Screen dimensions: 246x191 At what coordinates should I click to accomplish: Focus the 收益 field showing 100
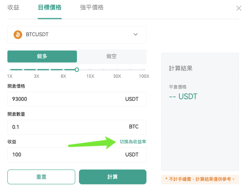(77, 155)
